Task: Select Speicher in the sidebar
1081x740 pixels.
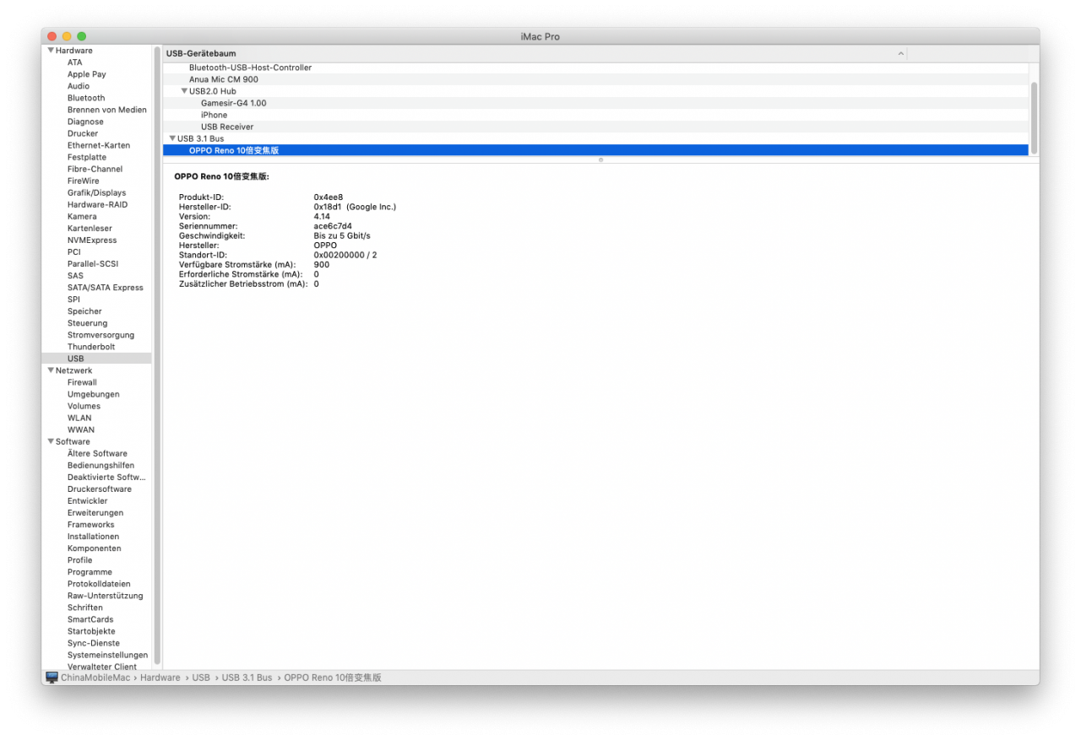Action: (x=84, y=311)
